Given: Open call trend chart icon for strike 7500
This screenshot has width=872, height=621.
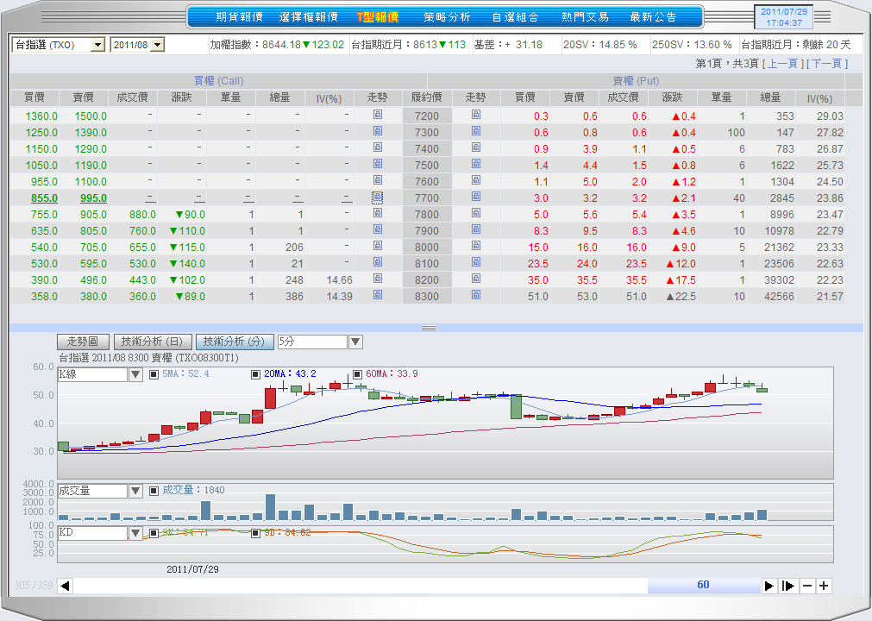Looking at the screenshot, I should (x=378, y=164).
